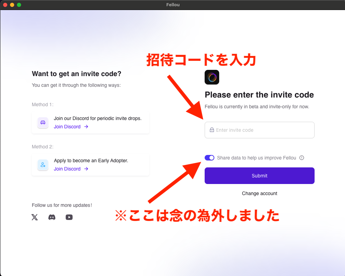Click Join Discord link for periodic invite drops

click(67, 127)
